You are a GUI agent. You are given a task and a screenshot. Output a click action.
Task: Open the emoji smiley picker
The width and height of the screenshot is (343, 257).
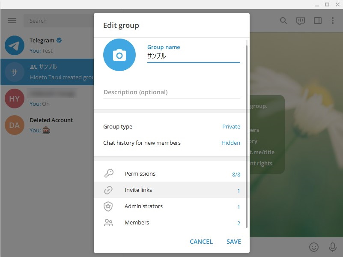pos(314,247)
